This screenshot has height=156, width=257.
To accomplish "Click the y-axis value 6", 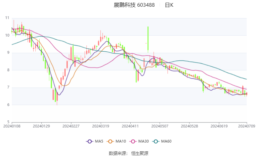I will pos(8,105).
